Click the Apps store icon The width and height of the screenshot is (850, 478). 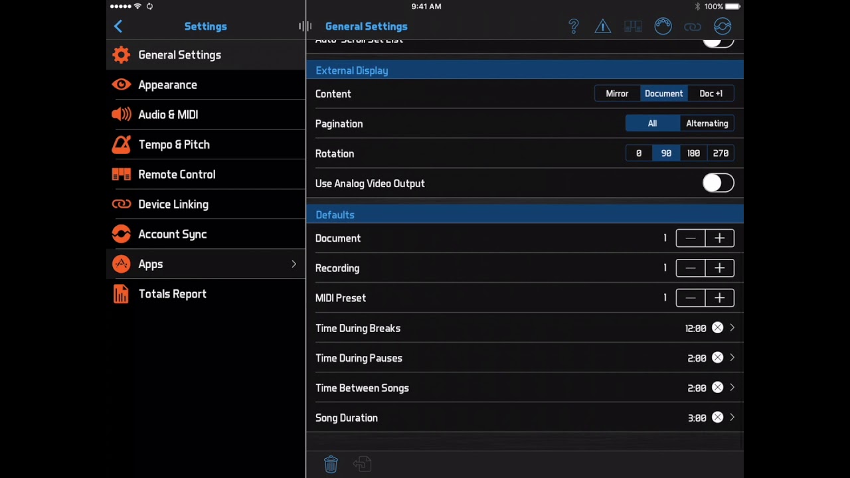point(122,264)
